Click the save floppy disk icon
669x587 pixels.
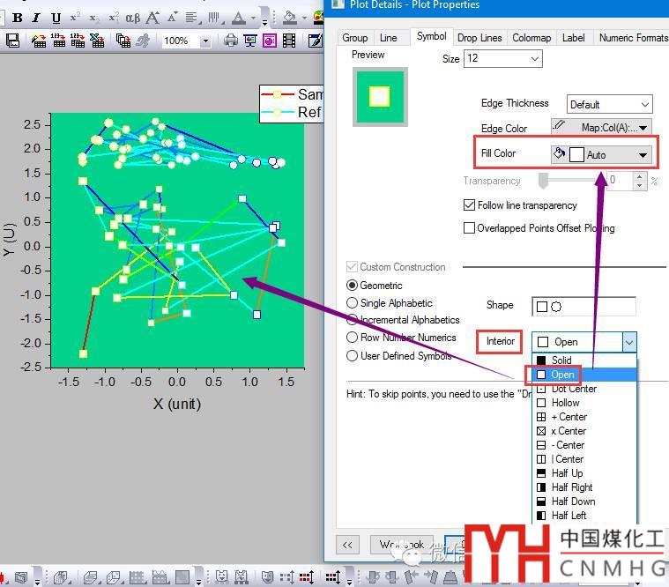(12, 41)
